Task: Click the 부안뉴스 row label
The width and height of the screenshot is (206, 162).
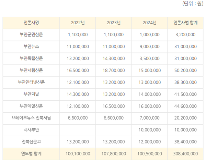Action: 31,47
